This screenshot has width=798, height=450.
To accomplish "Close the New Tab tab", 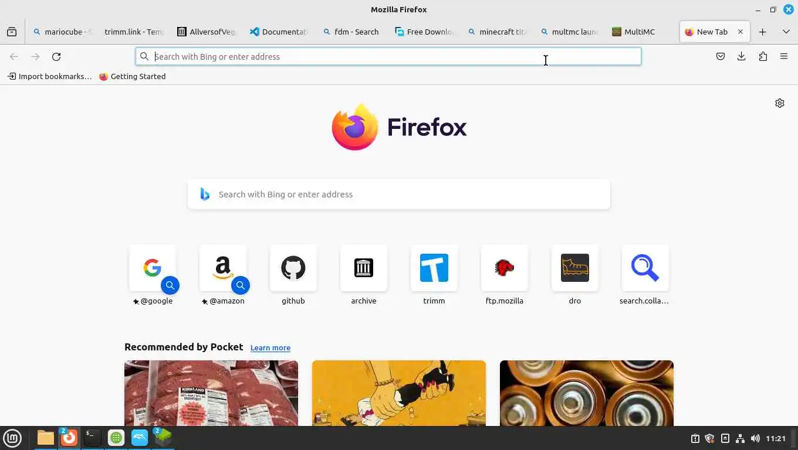I will pyautogui.click(x=740, y=32).
